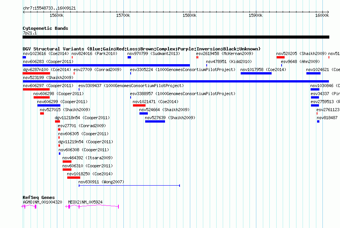340x228 pixels.
Task: Select the AGMO magenta gene glyph
Action: point(29,207)
